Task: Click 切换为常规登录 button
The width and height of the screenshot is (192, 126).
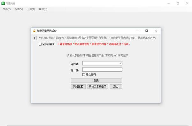Action: pos(97,87)
